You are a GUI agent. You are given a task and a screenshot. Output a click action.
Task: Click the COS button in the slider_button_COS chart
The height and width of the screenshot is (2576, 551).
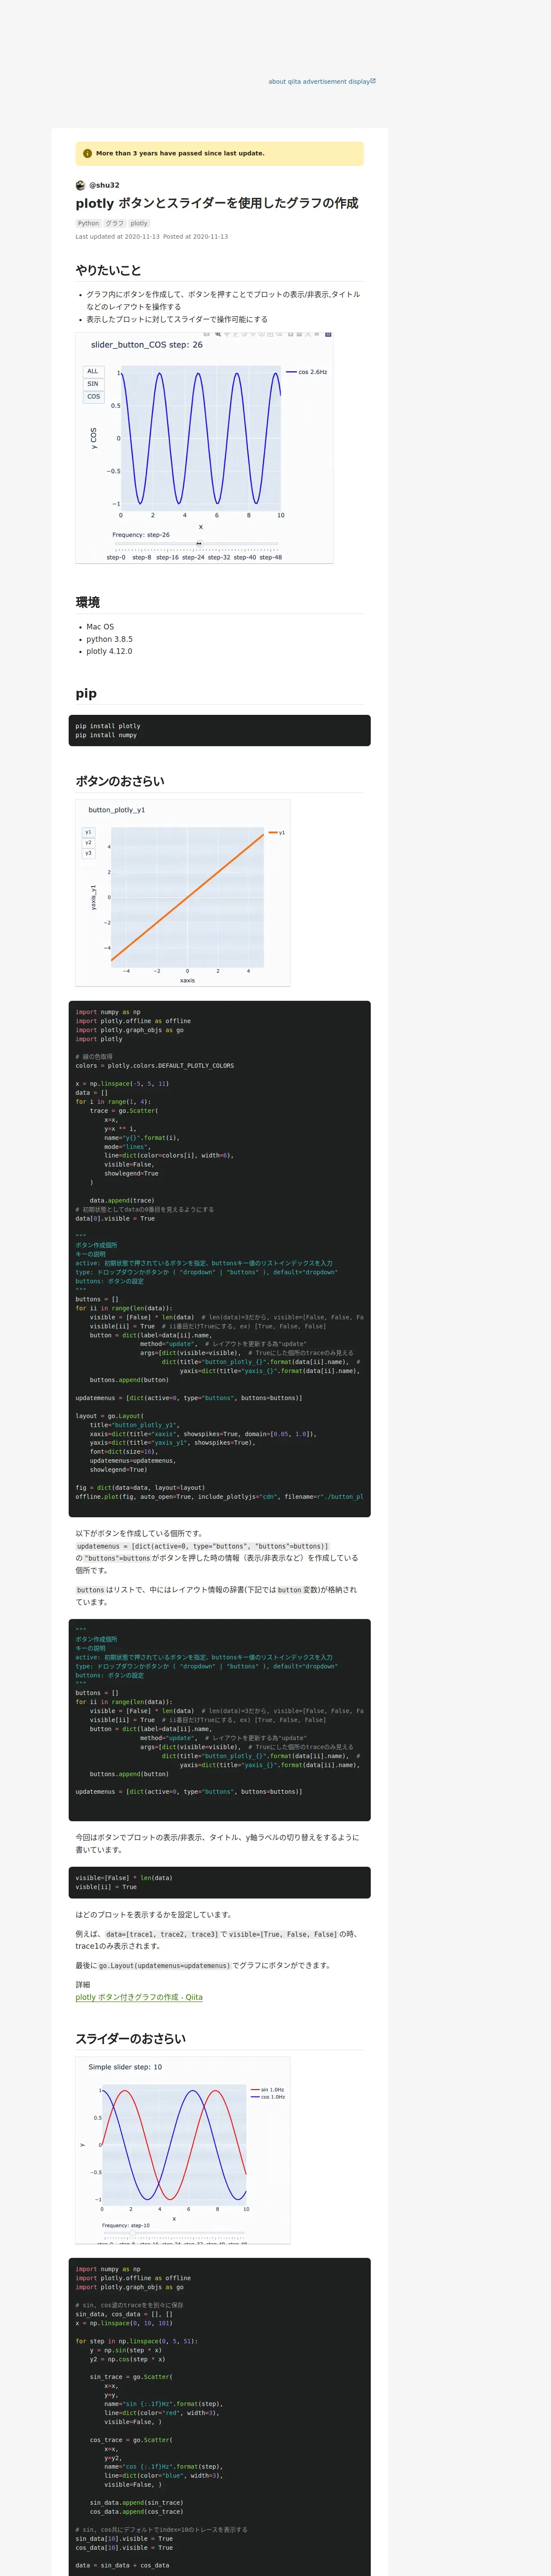click(93, 397)
